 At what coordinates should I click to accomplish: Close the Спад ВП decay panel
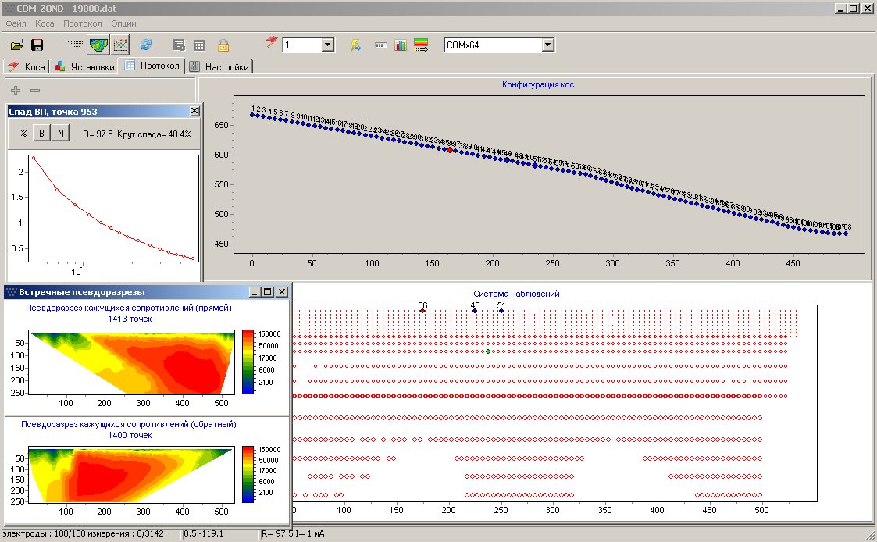193,112
